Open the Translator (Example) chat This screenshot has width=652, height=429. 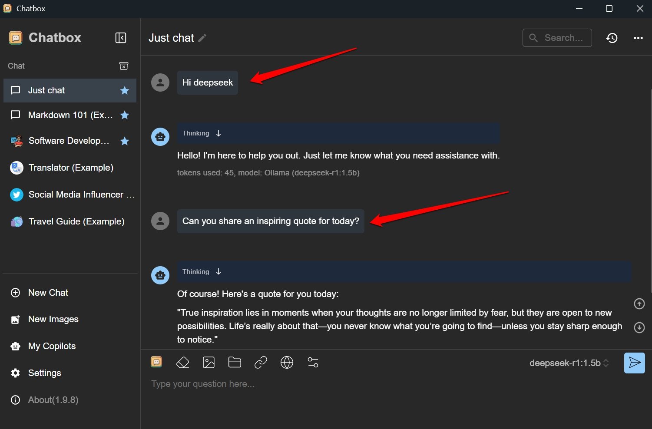pyautogui.click(x=70, y=168)
